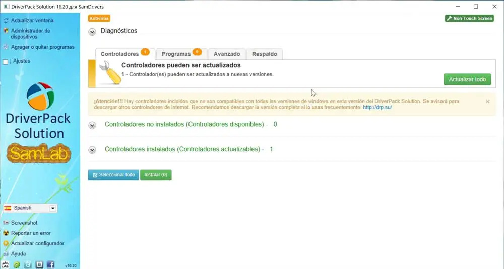Click the Antivirus orange label

[x=99, y=18]
